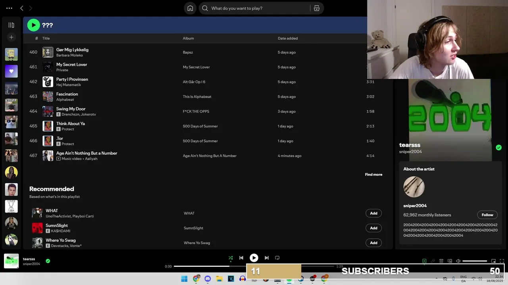Open artist Hej Matematik
The height and width of the screenshot is (285, 508).
pyautogui.click(x=68, y=85)
